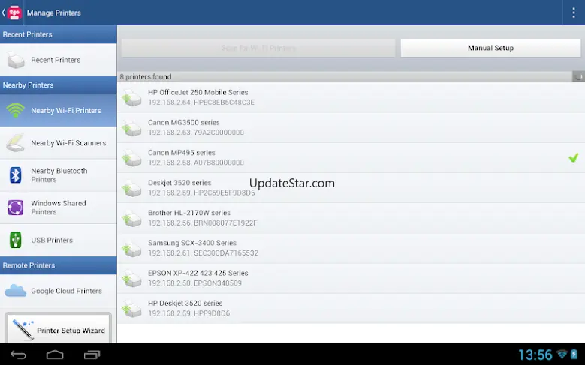Viewport: 585px width, 365px height.
Task: Select Nearby Wi-Fi Printers
Action: point(59,111)
